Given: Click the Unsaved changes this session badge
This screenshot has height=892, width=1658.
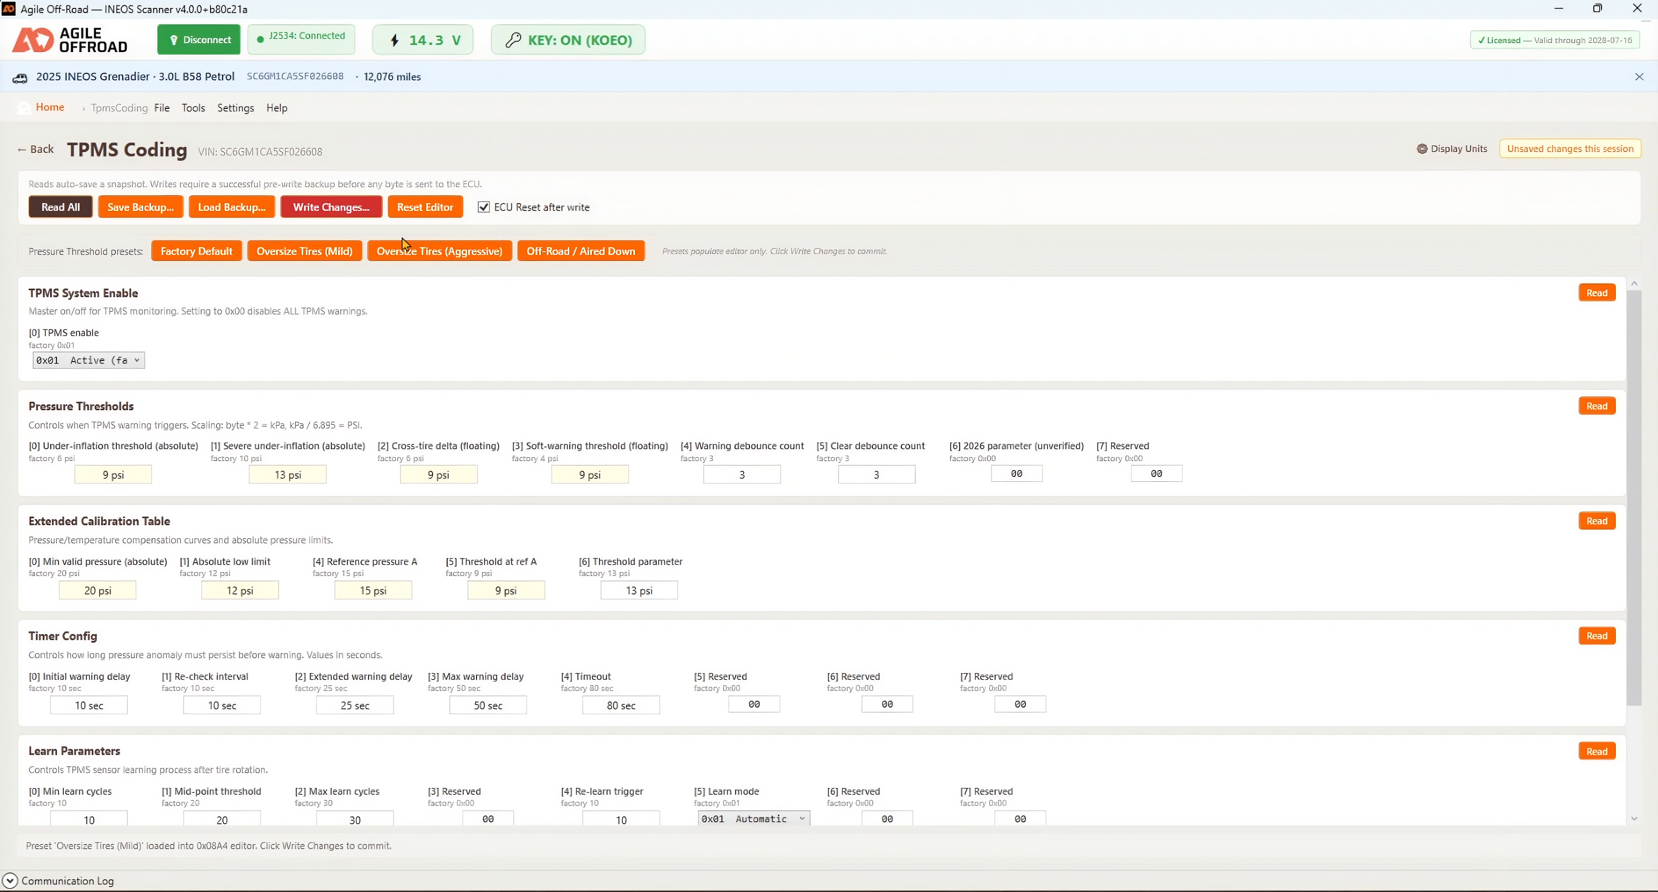Looking at the screenshot, I should pyautogui.click(x=1570, y=149).
